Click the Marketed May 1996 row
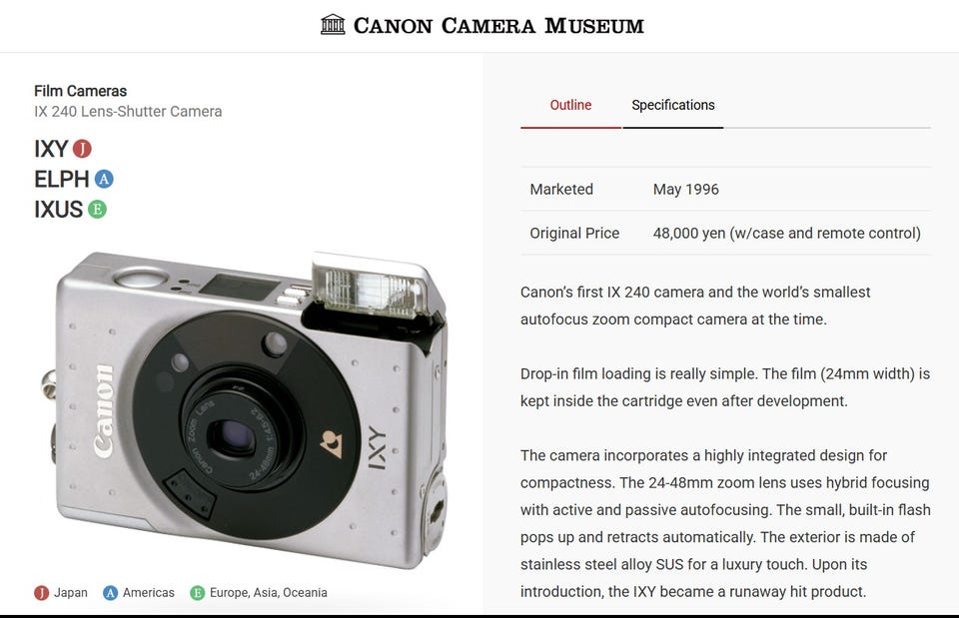959x618 pixels. (726, 189)
